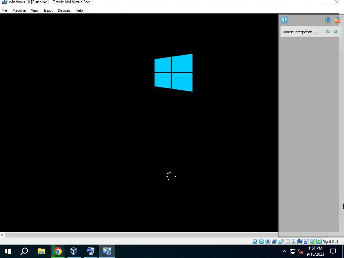Dismiss the Mouse integration notification
344x258 pixels.
[x=336, y=32]
